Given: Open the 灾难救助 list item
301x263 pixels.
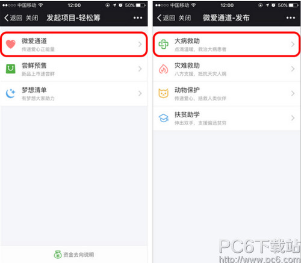Looking at the screenshot, I should click(226, 69).
